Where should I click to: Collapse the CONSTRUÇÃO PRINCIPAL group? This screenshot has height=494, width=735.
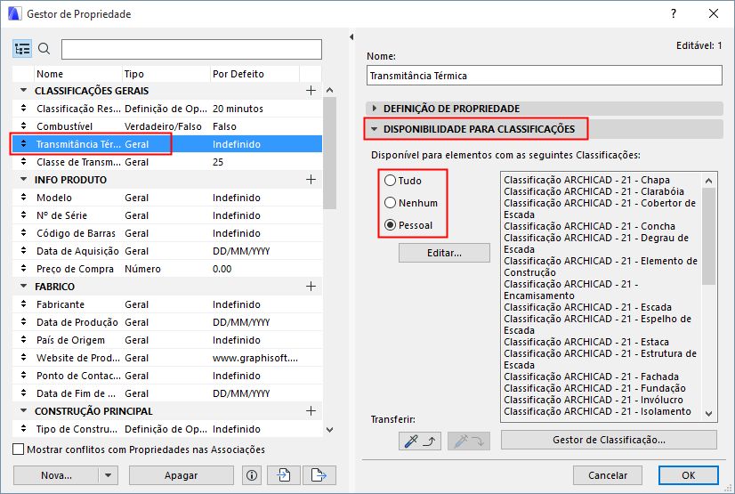tap(23, 410)
